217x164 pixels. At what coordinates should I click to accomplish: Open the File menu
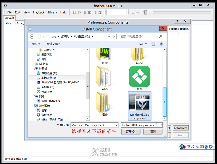pos(9,12)
